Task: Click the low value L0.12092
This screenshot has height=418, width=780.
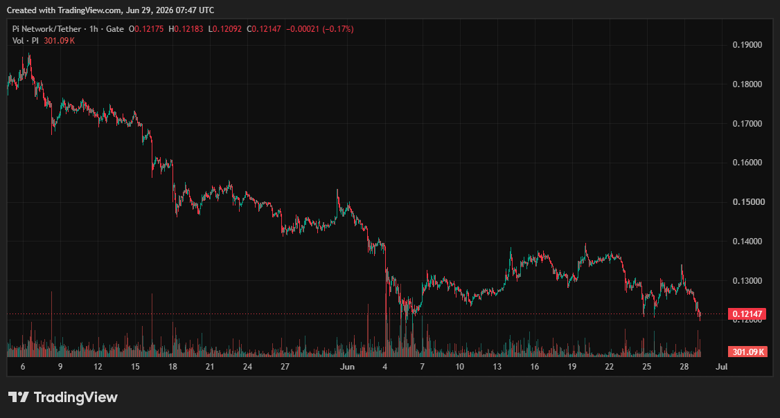Action: pyautogui.click(x=225, y=29)
